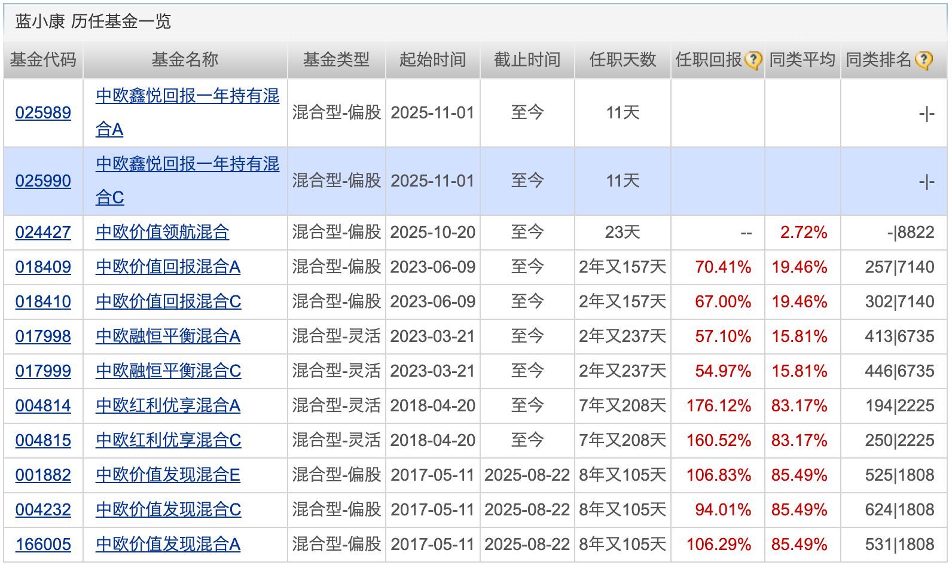The image size is (952, 568).
Task: Open fund code 017999 link
Action: click(x=43, y=371)
